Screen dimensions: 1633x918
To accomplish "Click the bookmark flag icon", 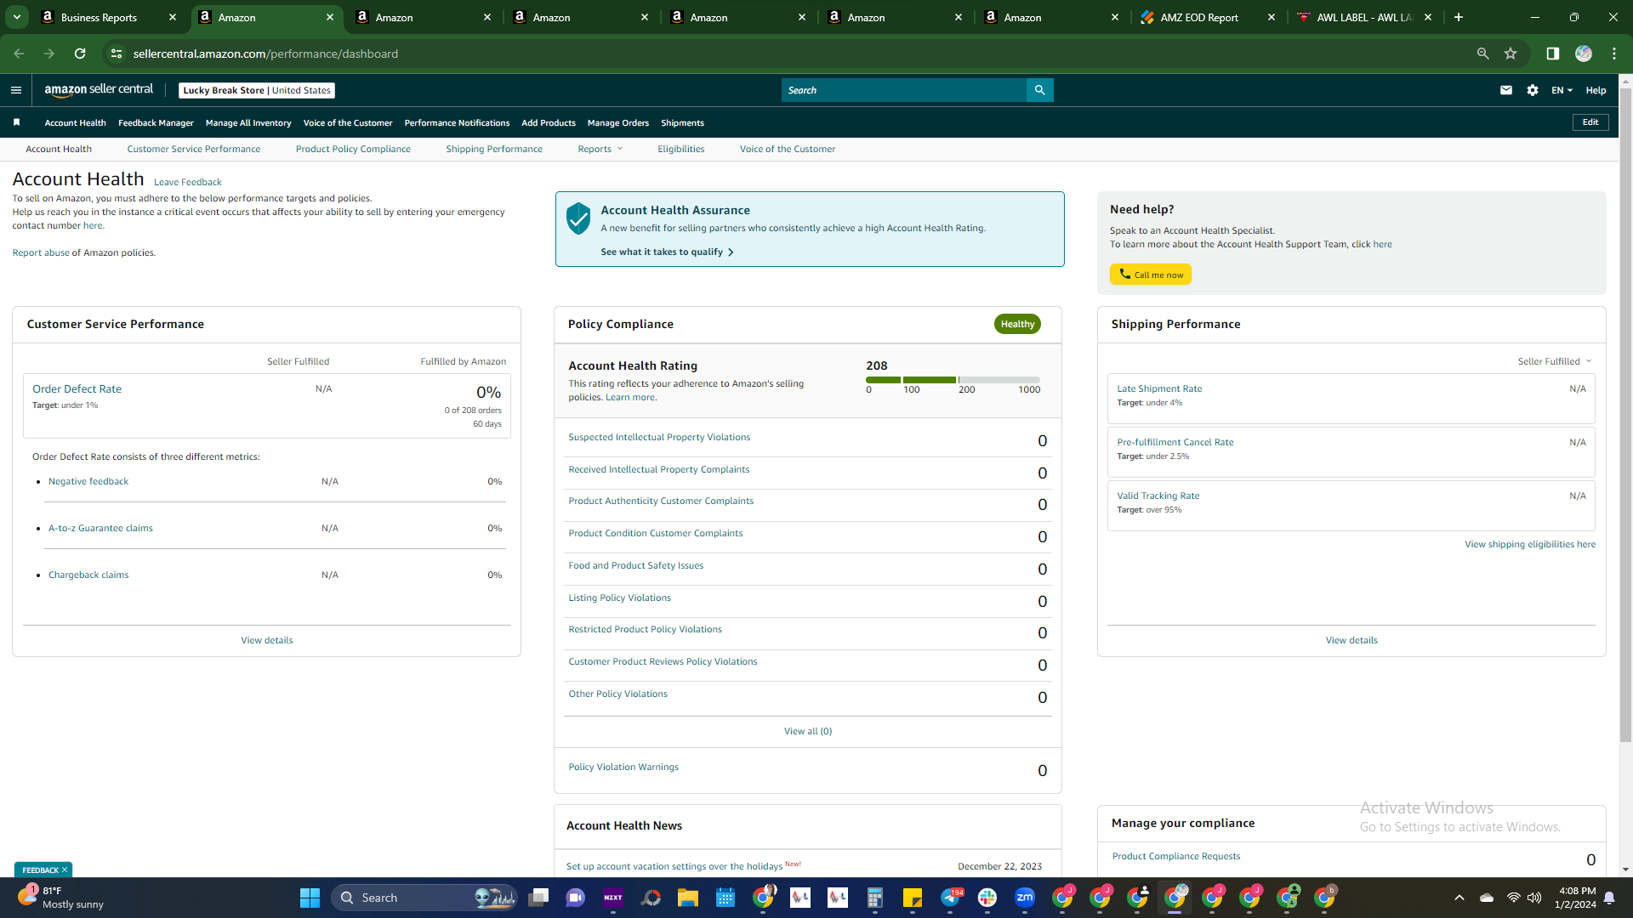I will click(x=16, y=122).
